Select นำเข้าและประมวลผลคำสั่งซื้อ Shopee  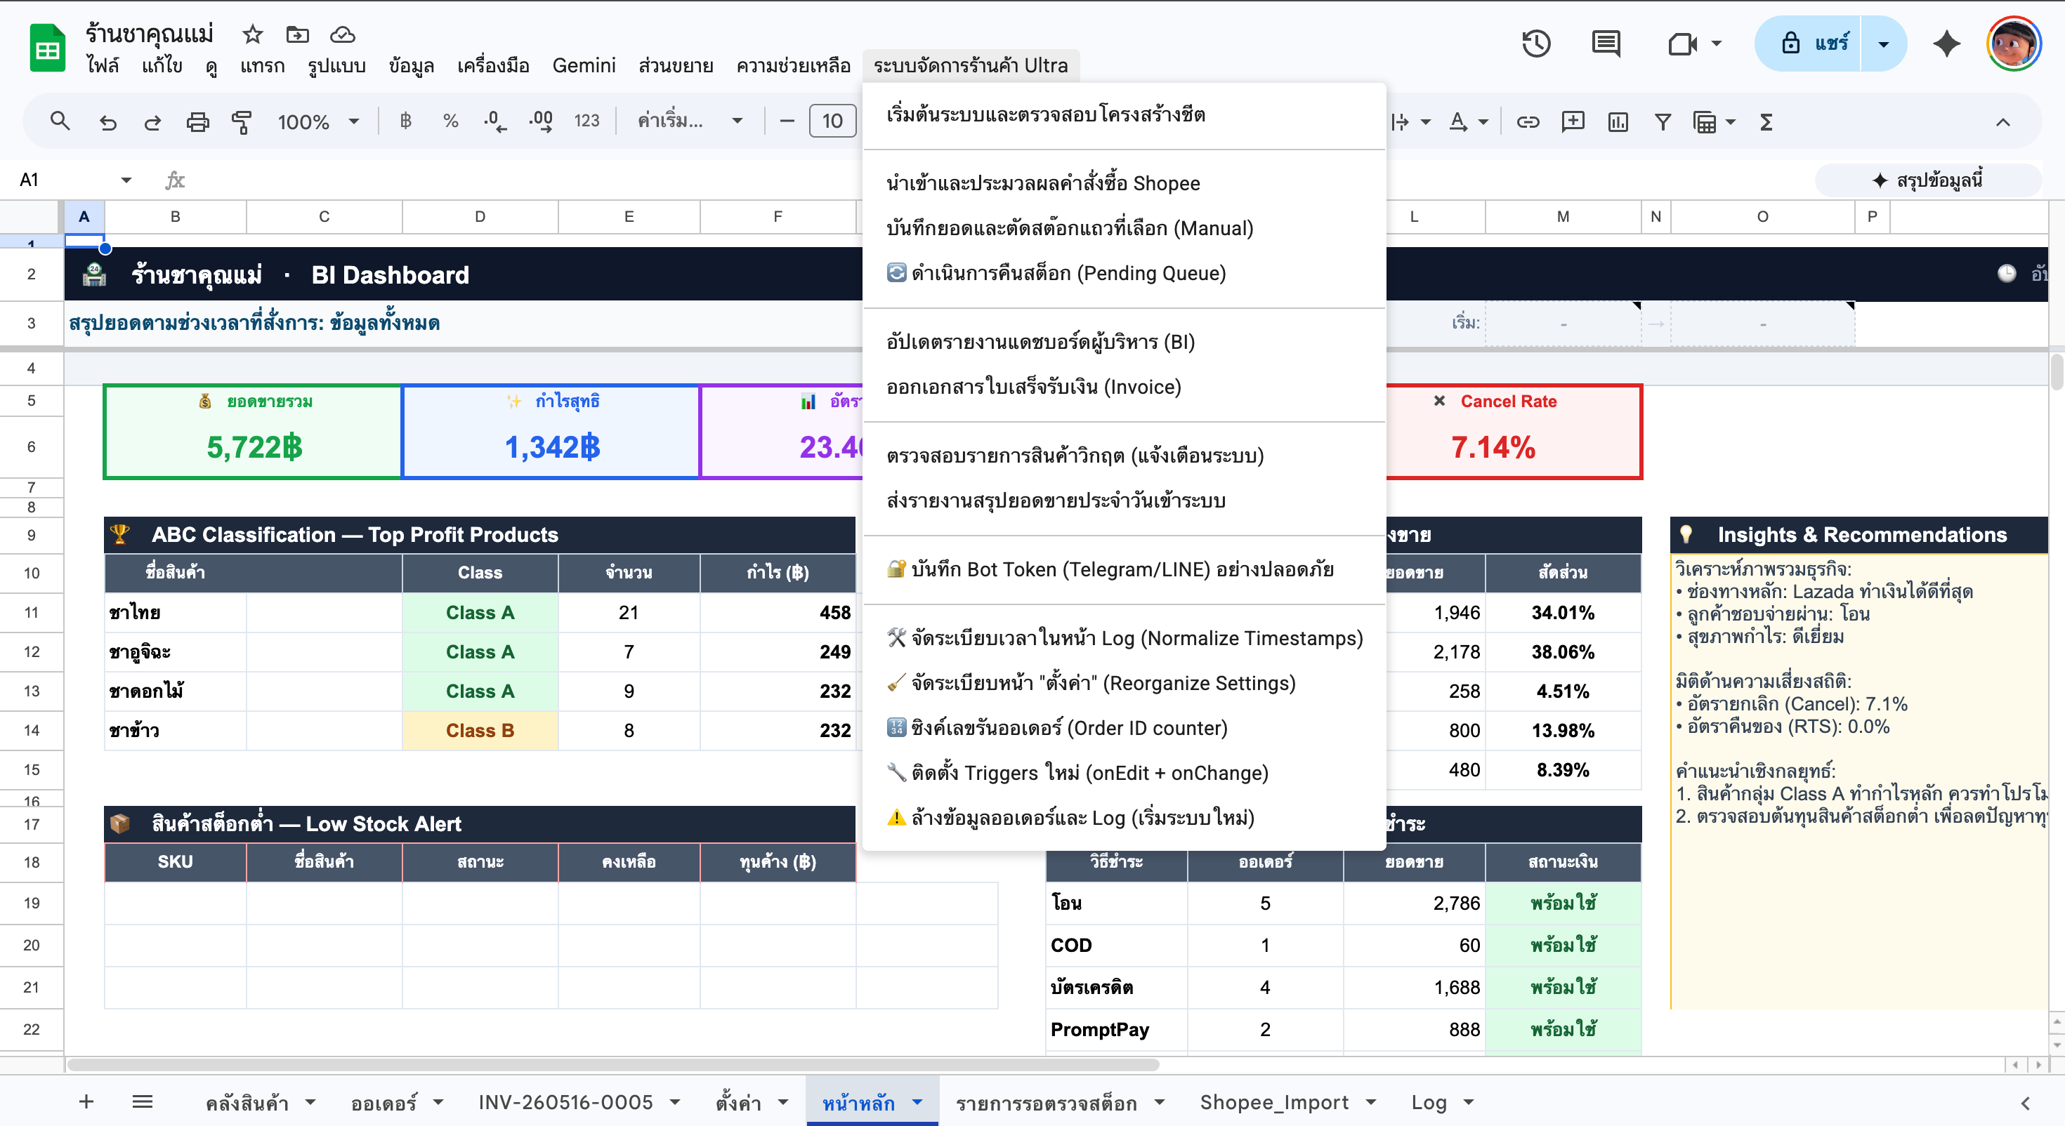click(x=1124, y=183)
